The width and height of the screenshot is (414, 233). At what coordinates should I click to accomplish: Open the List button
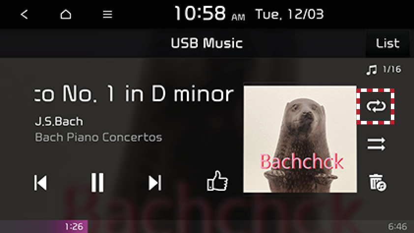[387, 43]
